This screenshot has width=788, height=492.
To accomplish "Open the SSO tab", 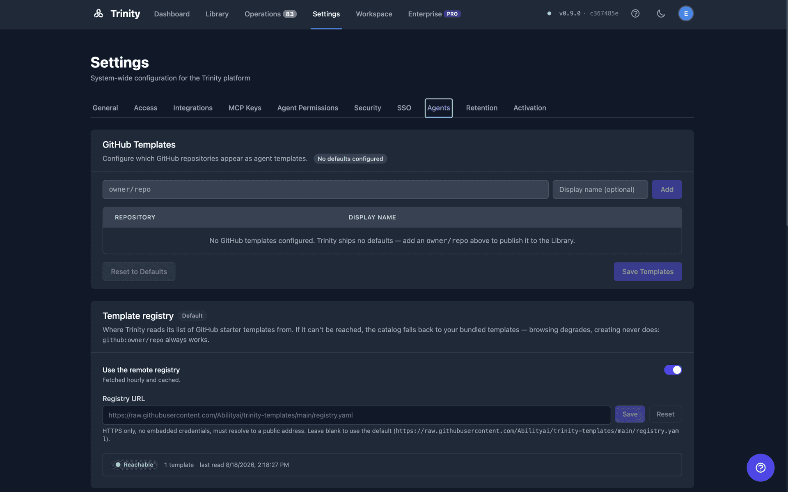I will [x=404, y=108].
